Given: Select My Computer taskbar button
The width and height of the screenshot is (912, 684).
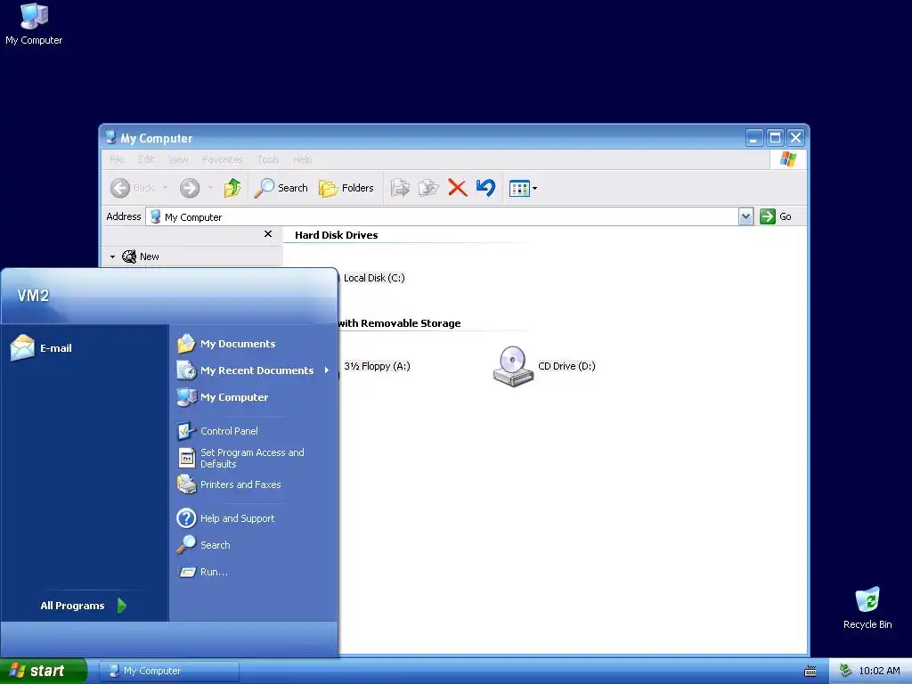Looking at the screenshot, I should (x=169, y=671).
